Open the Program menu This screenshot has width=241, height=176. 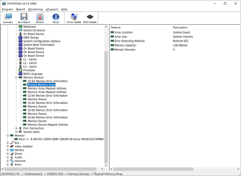[x=7, y=9]
